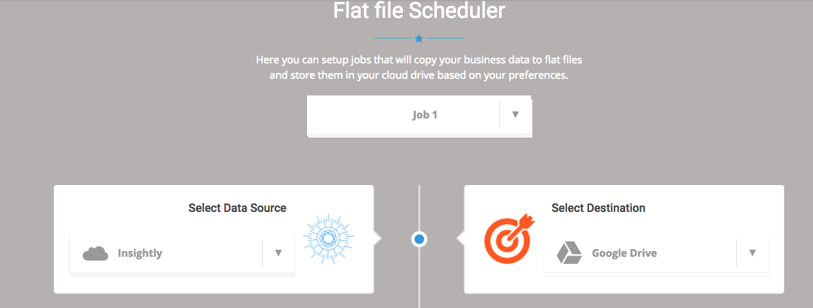Open the Insightly dropdown arrow

pyautogui.click(x=278, y=253)
